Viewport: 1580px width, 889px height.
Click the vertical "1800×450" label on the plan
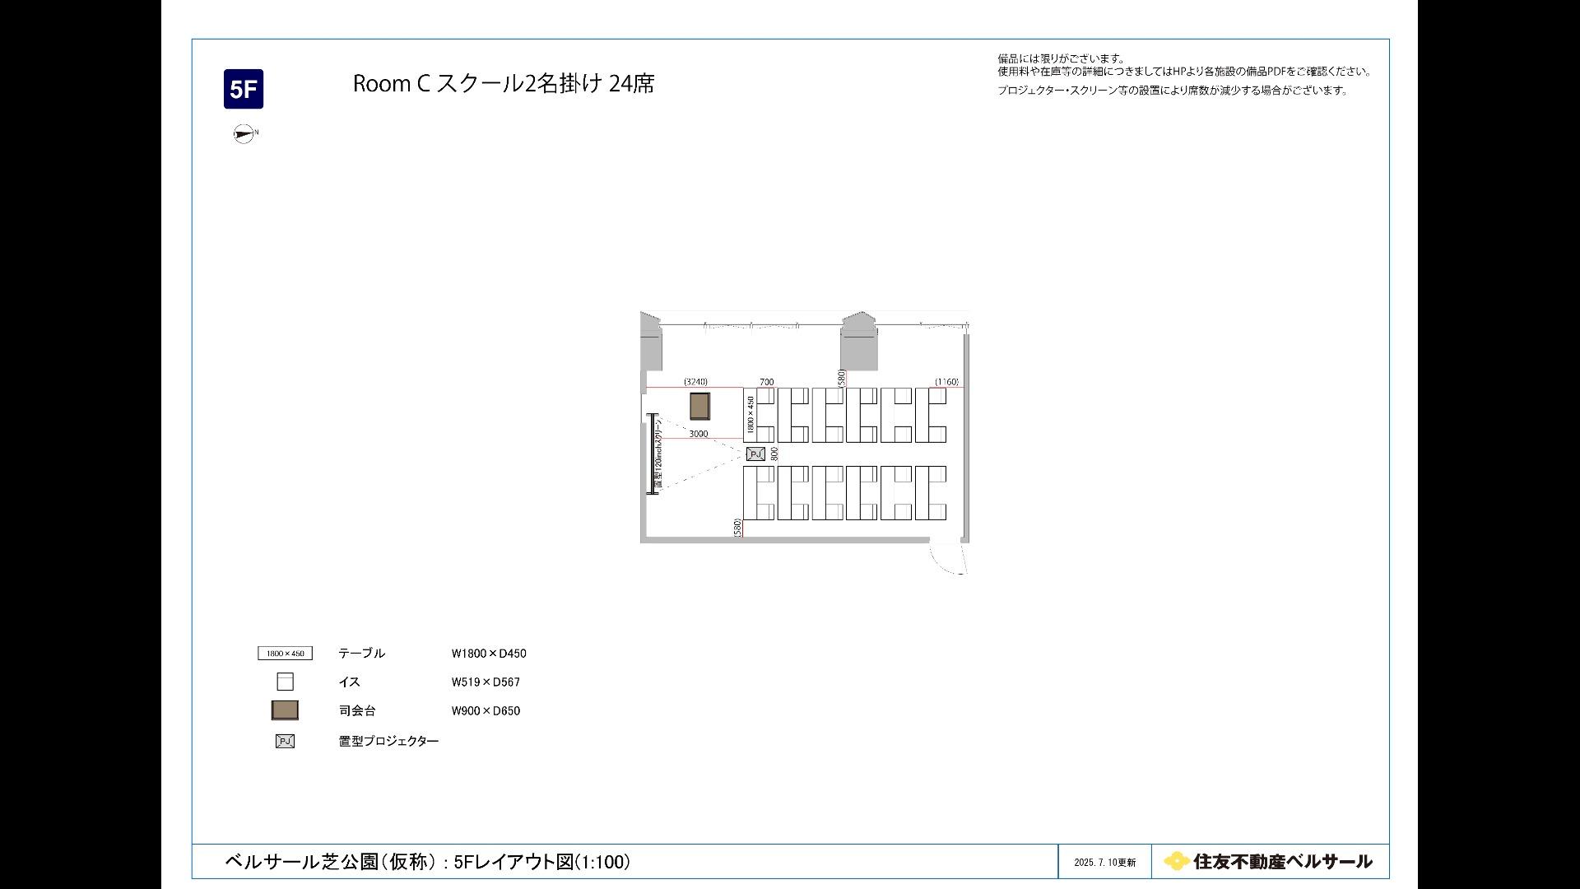coord(750,415)
